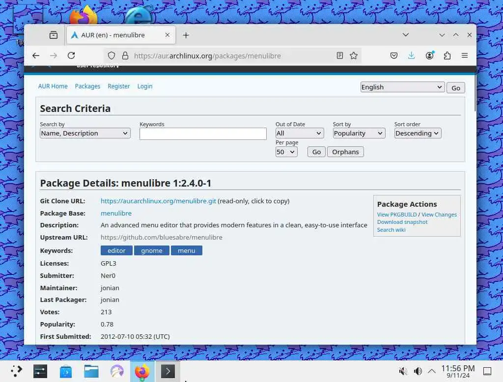Open the Packages navigation link
503x382 pixels.
[x=87, y=86]
